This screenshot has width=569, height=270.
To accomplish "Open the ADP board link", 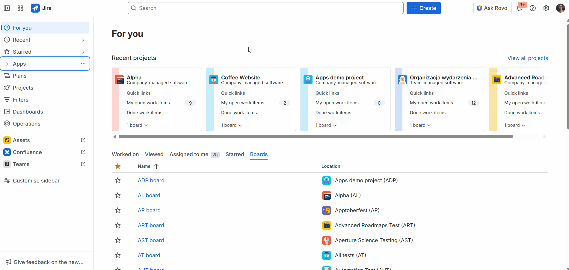I will [151, 180].
